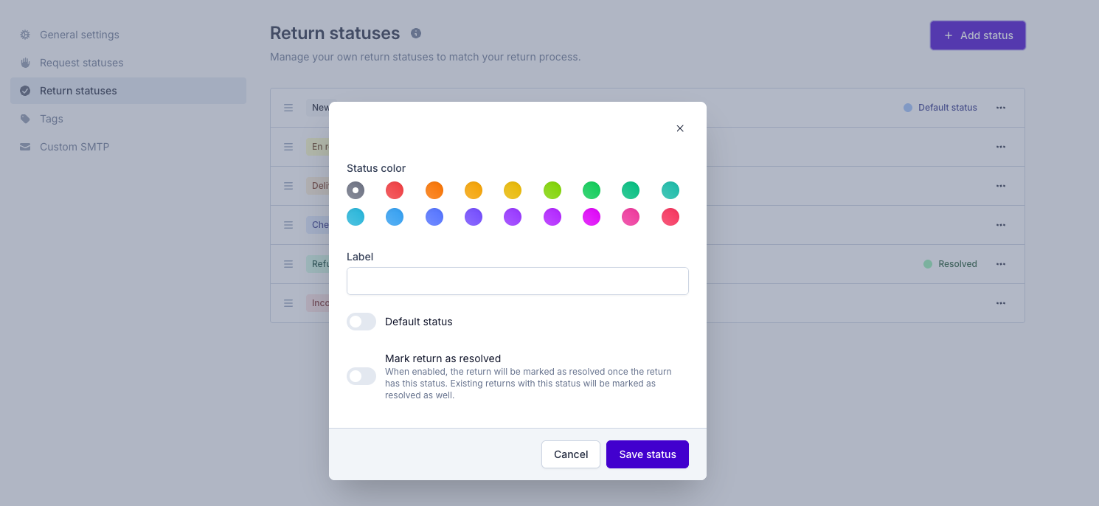This screenshot has height=506, width=1099.
Task: Click the info icon beside Return statuses
Action: pos(416,33)
